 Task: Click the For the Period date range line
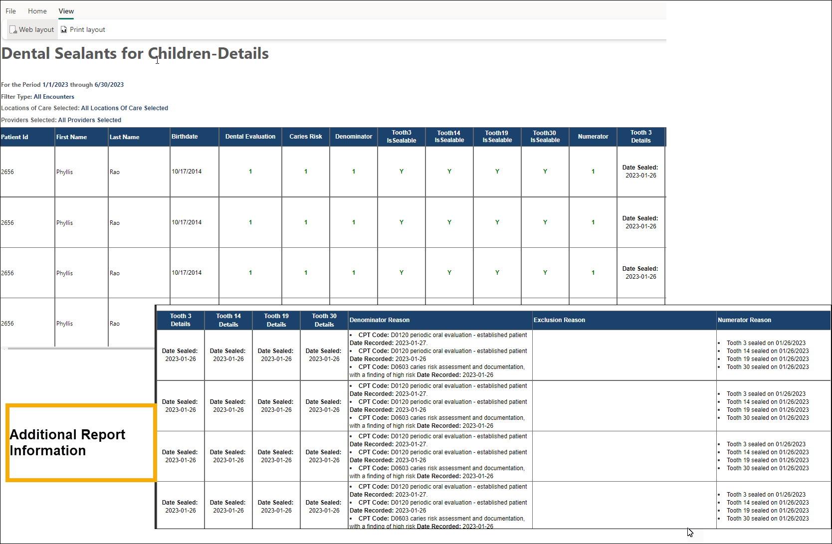62,85
